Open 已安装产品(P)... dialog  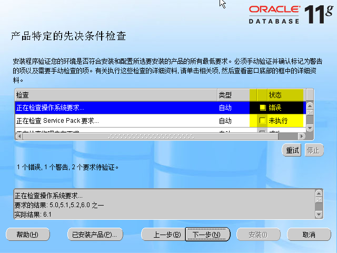coord(95,234)
